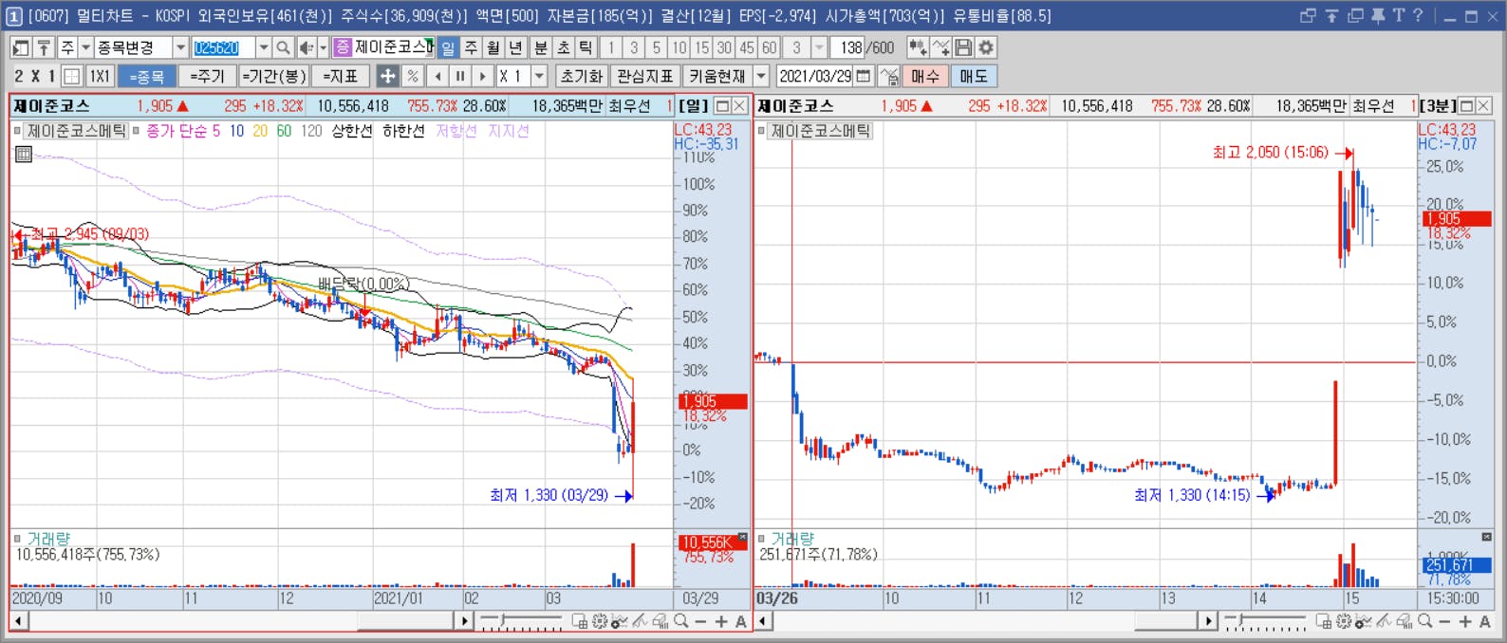Screen dimensions: 1507x643
Task: Click the add line indicator icon
Action: [940, 47]
